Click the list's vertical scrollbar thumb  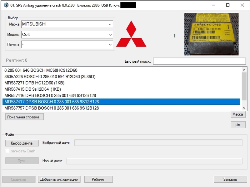point(244,86)
